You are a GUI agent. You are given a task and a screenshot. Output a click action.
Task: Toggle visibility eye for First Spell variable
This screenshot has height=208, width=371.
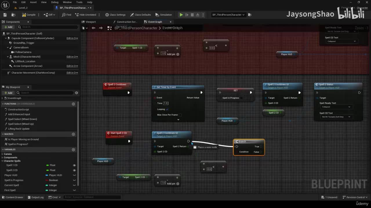coord(74,190)
